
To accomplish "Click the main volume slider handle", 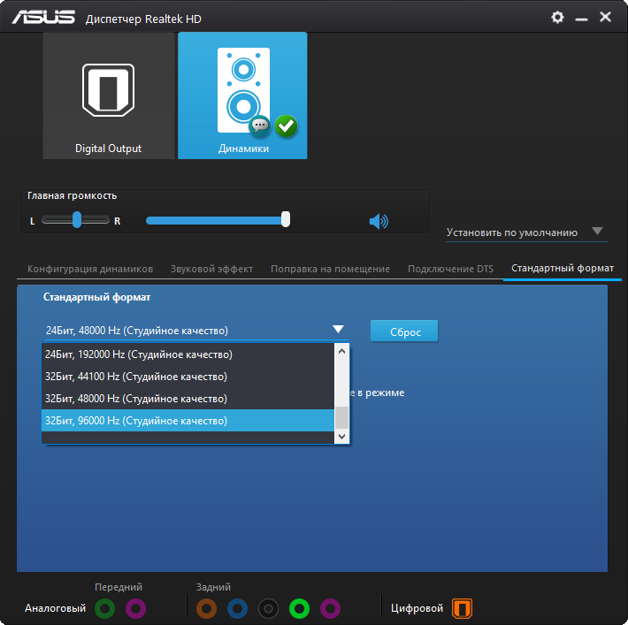I will click(x=286, y=219).
